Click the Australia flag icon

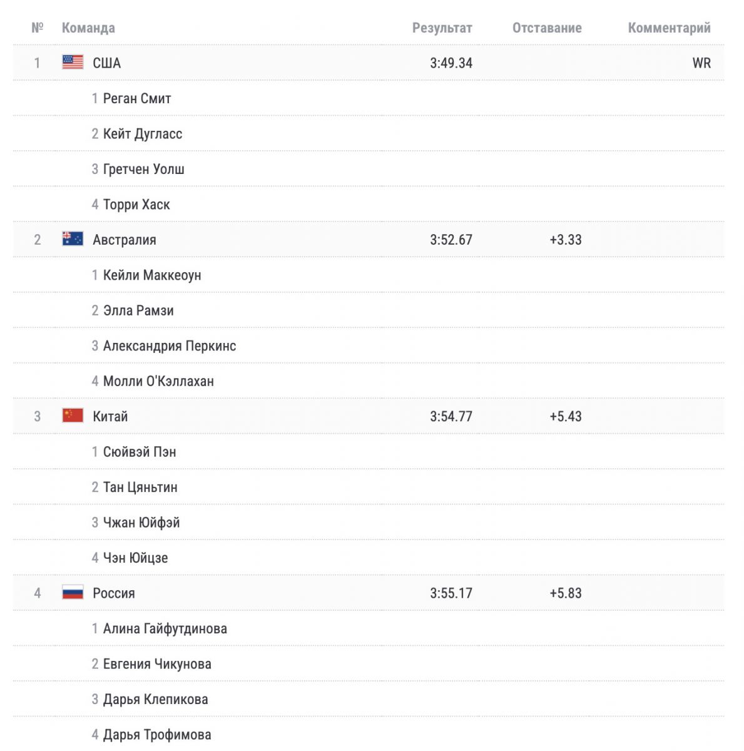73,238
